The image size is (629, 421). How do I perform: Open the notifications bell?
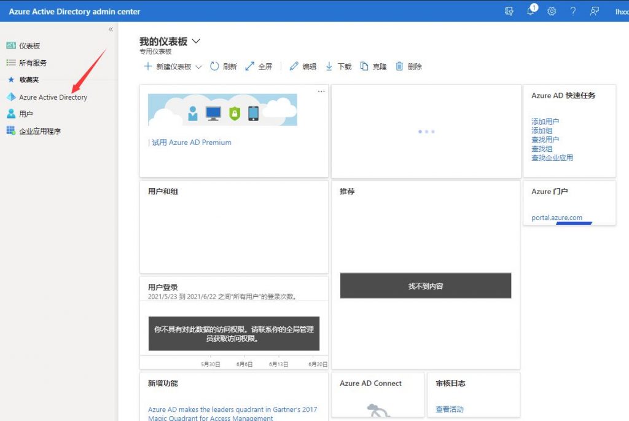531,10
